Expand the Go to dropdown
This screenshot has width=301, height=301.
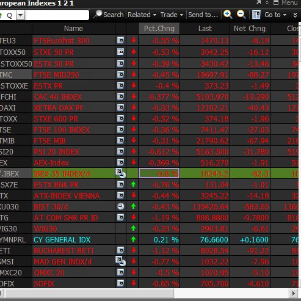(x=275, y=15)
